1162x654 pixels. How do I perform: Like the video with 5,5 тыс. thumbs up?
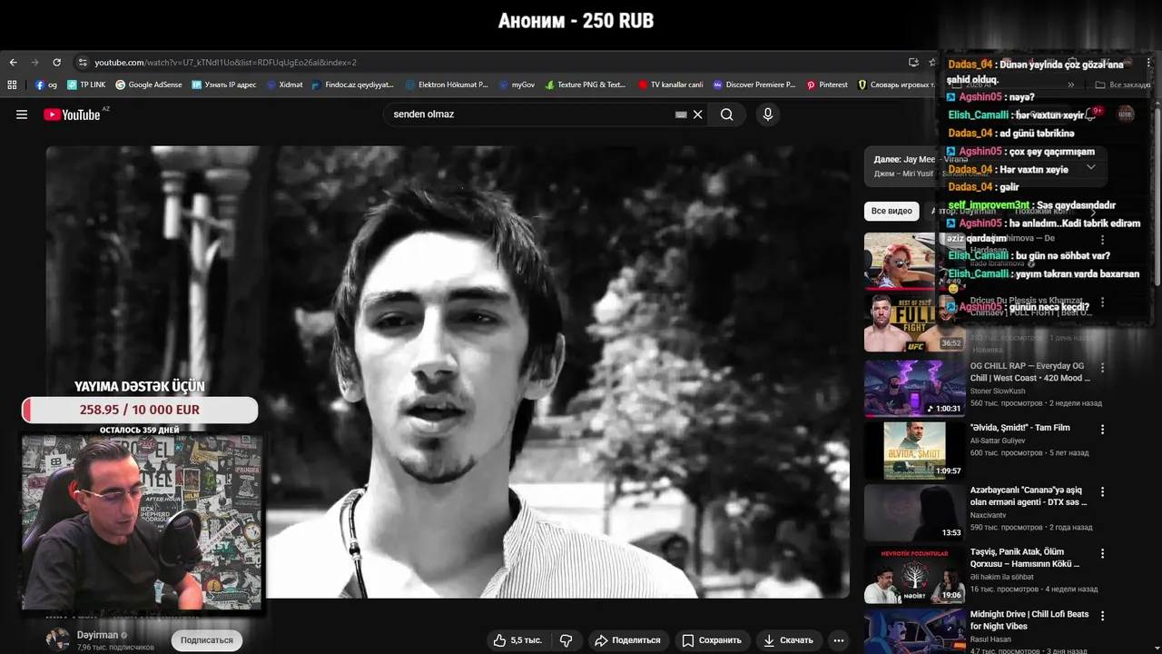click(517, 640)
